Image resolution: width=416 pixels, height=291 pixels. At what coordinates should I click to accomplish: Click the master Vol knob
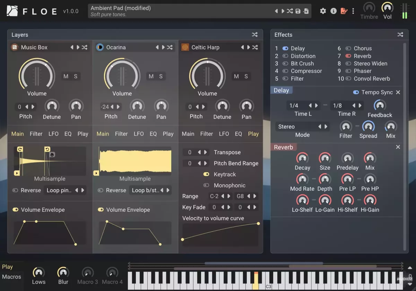tap(387, 8)
